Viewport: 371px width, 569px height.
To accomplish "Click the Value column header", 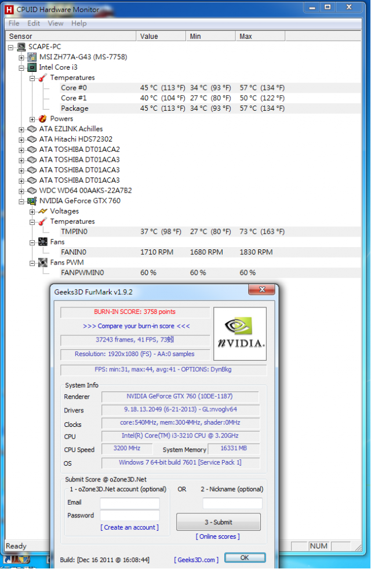I will [x=161, y=37].
